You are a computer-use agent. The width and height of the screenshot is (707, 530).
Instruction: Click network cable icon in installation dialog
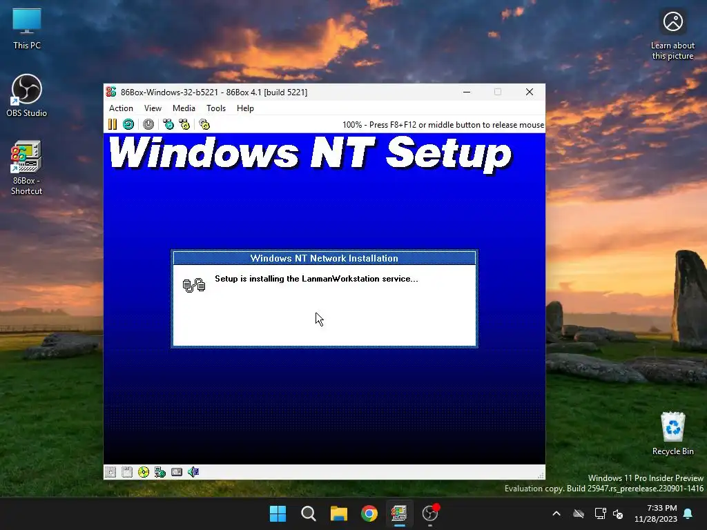[194, 285]
